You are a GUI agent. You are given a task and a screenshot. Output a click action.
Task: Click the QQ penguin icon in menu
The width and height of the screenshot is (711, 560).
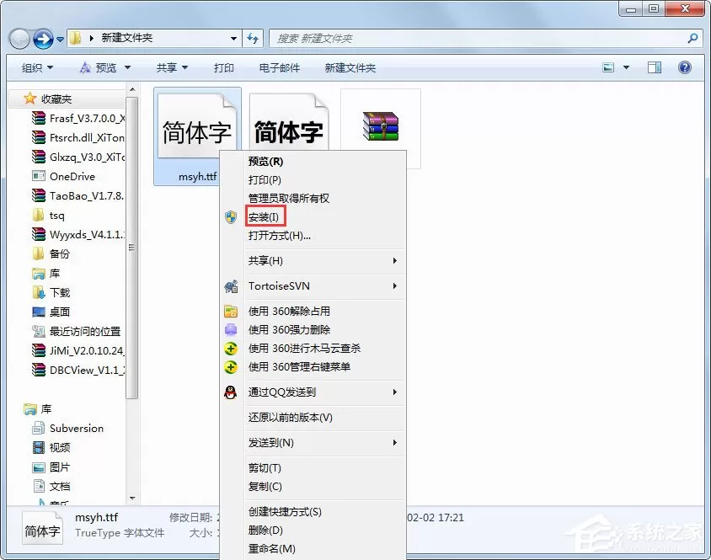point(230,392)
